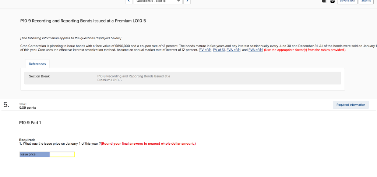The width and height of the screenshot is (377, 177).
Task: Click the Issue price label cell
Action: point(34,155)
